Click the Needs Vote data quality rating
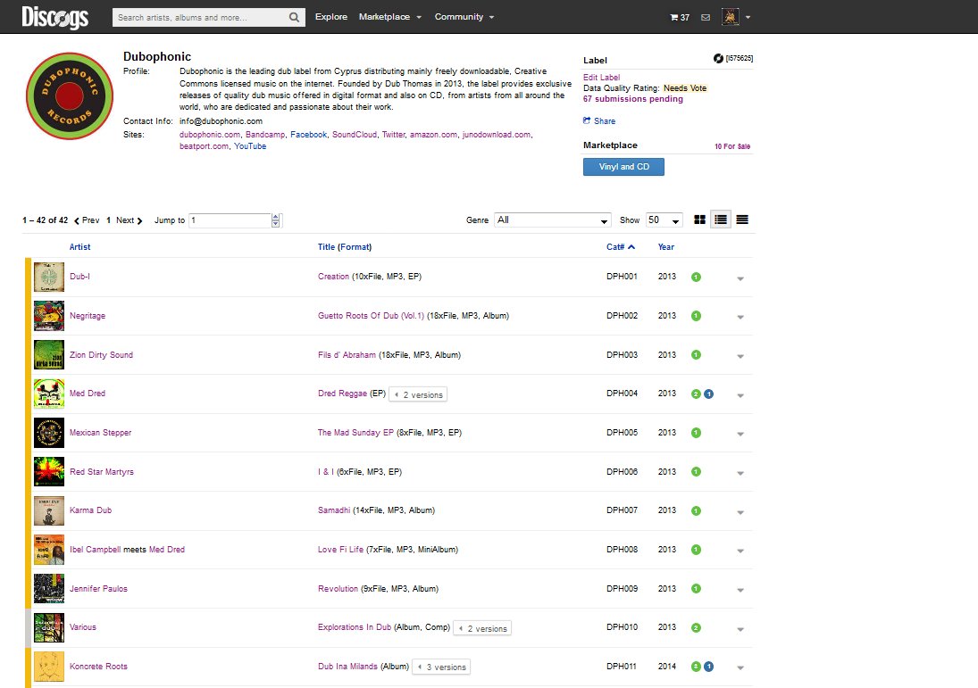The height and width of the screenshot is (688, 978). point(685,87)
